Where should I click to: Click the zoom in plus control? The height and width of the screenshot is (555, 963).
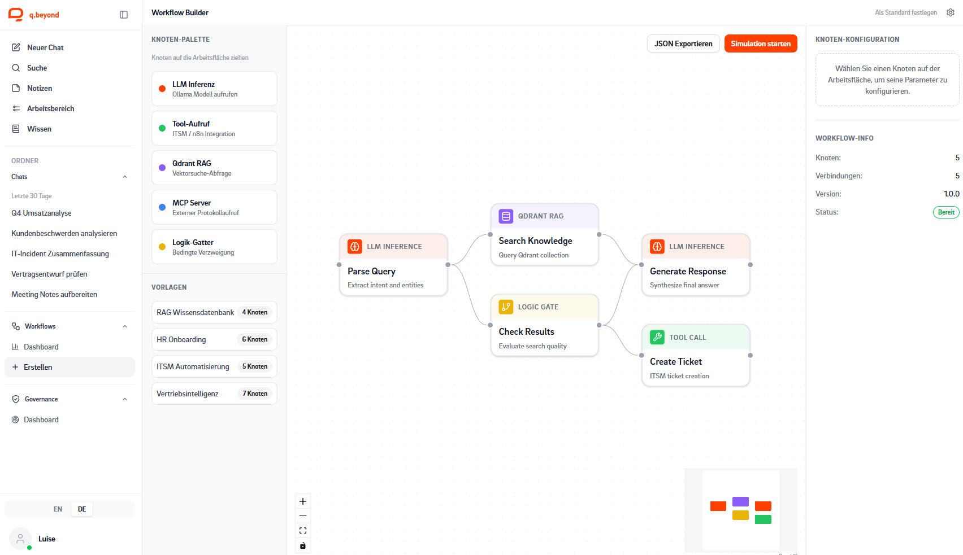303,501
